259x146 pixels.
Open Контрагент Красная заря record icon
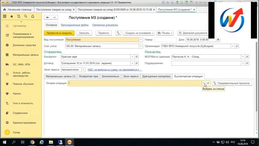coord(137,57)
